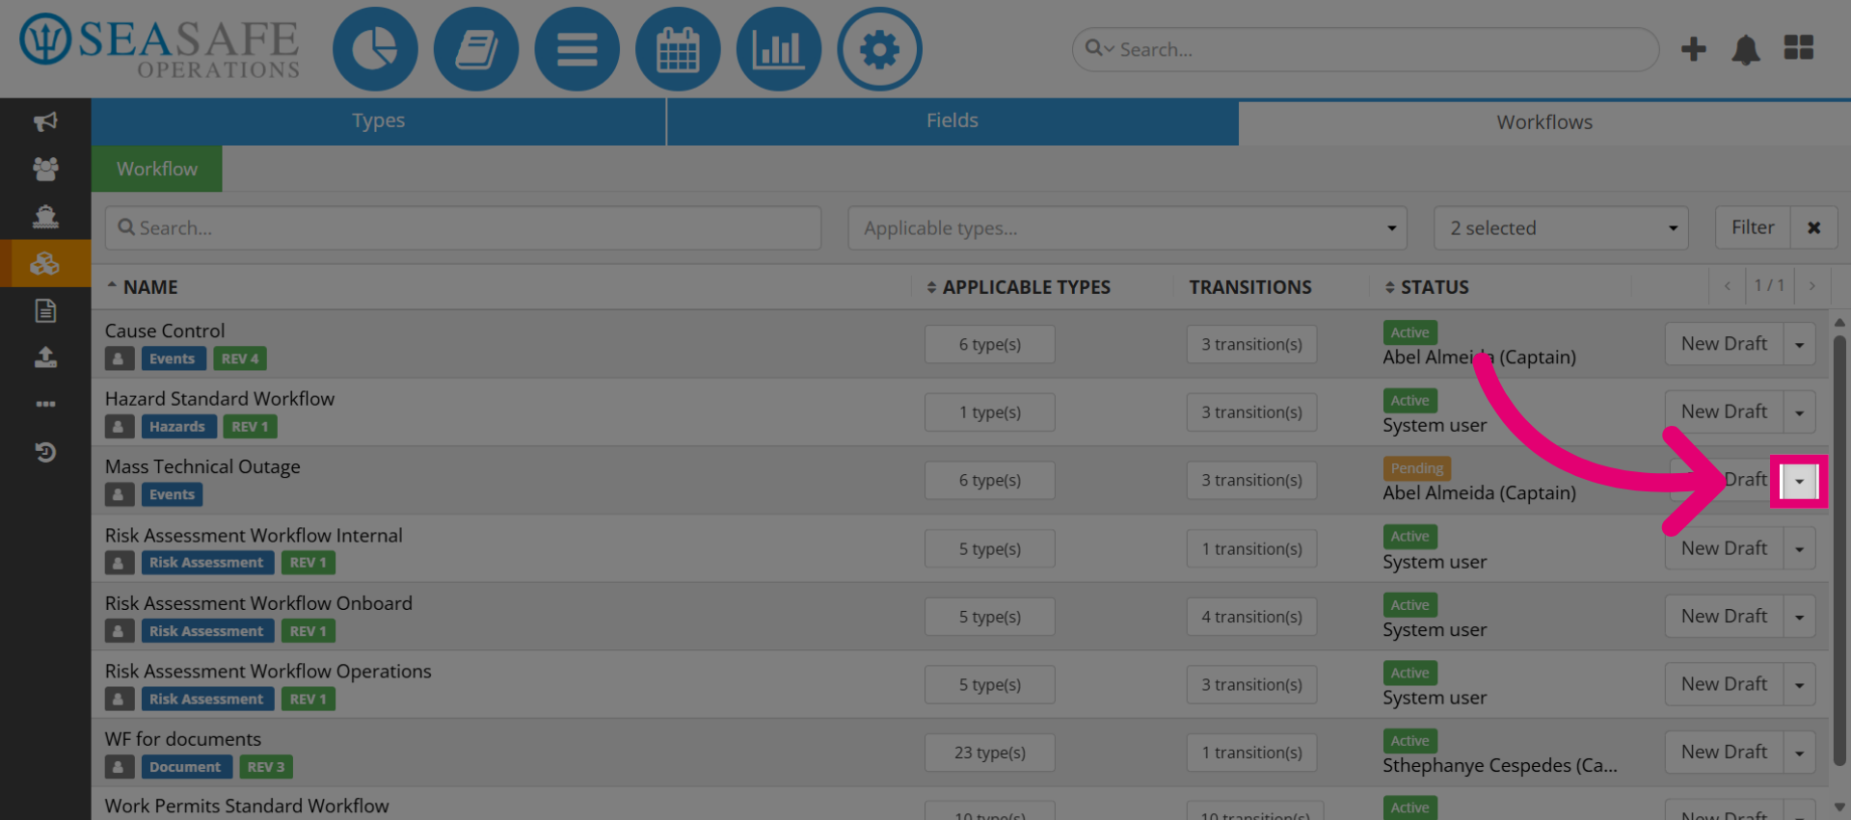Click Pending status badge of Mass Technical Outage
The image size is (1851, 820).
coord(1417,468)
